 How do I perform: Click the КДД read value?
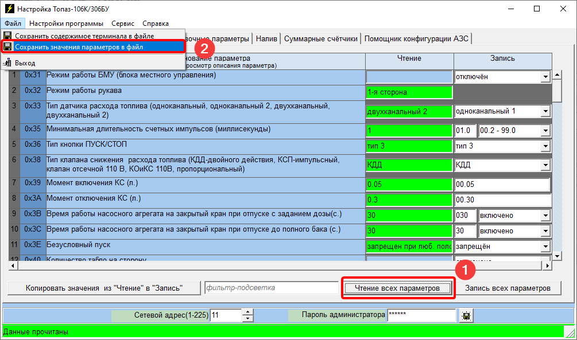(x=409, y=165)
